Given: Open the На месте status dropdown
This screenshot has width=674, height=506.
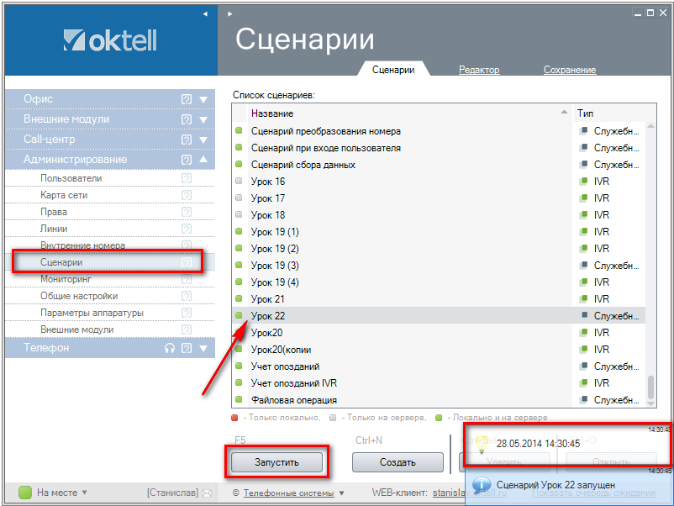Looking at the screenshot, I should (84, 493).
